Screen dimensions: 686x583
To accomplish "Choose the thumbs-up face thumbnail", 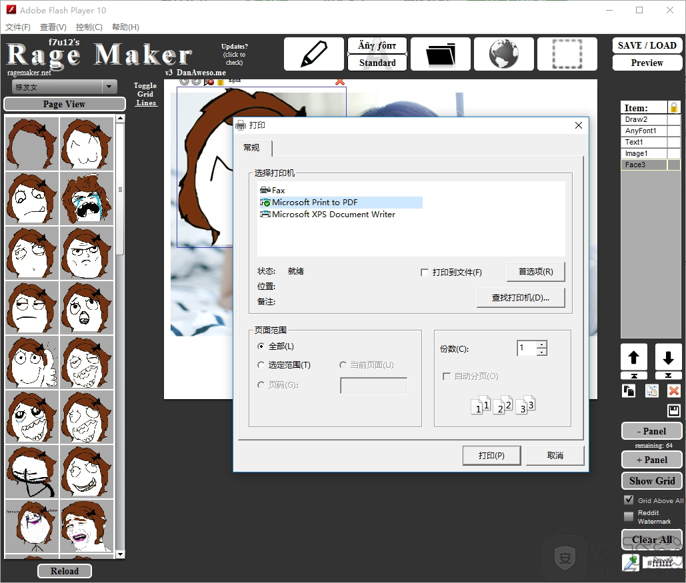I will [x=32, y=362].
